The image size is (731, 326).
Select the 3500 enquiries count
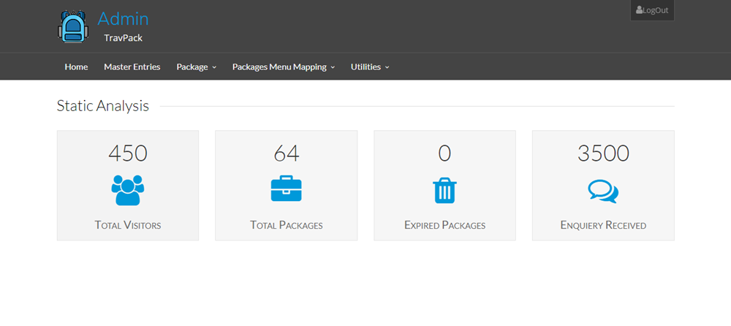pos(603,153)
